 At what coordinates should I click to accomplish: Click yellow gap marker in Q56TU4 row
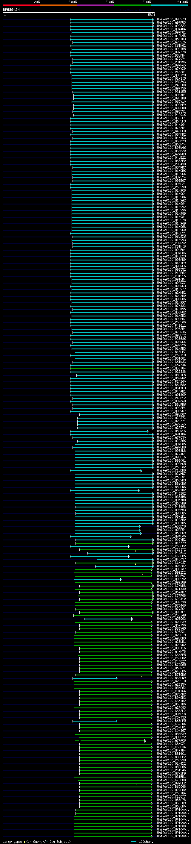(x=135, y=369)
